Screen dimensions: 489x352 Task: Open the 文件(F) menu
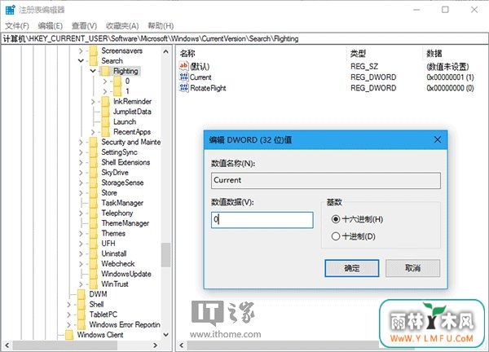pos(17,26)
